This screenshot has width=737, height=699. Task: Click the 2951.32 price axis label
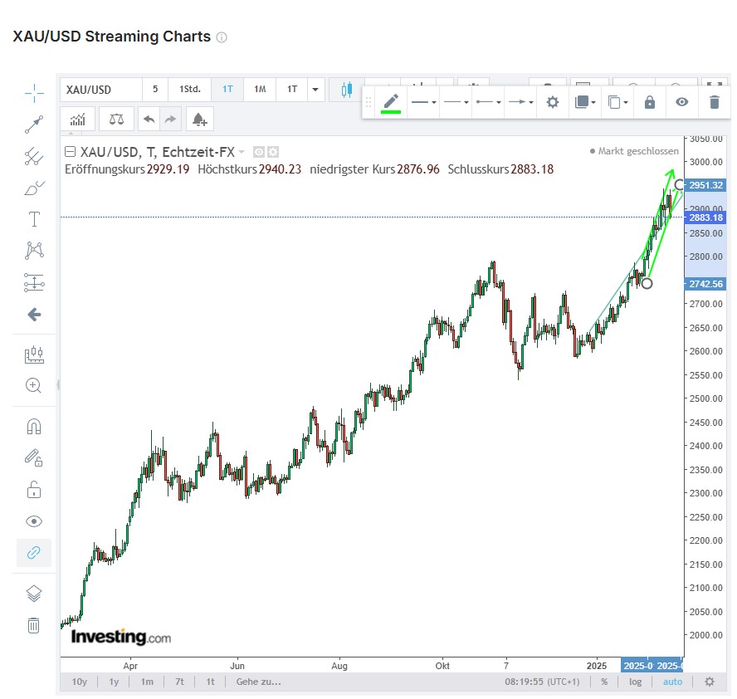click(x=705, y=185)
